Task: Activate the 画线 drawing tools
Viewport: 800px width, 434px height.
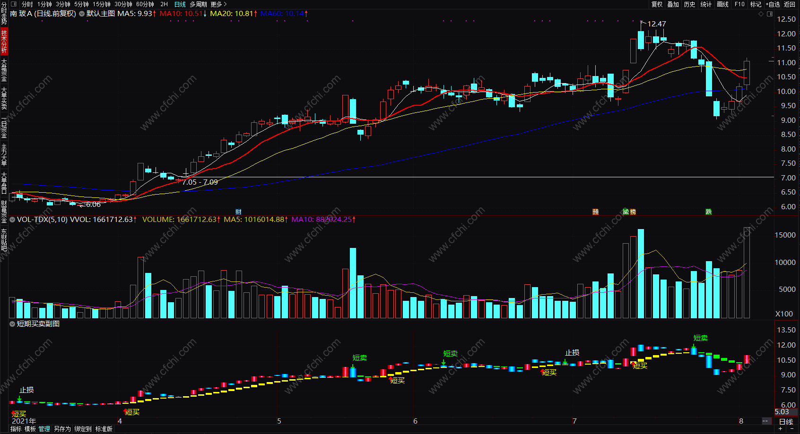Action: [722, 4]
